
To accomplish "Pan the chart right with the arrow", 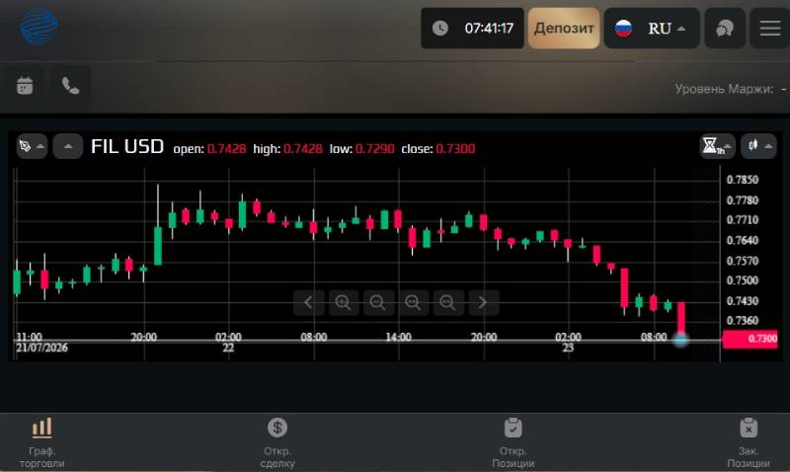I will point(483,302).
